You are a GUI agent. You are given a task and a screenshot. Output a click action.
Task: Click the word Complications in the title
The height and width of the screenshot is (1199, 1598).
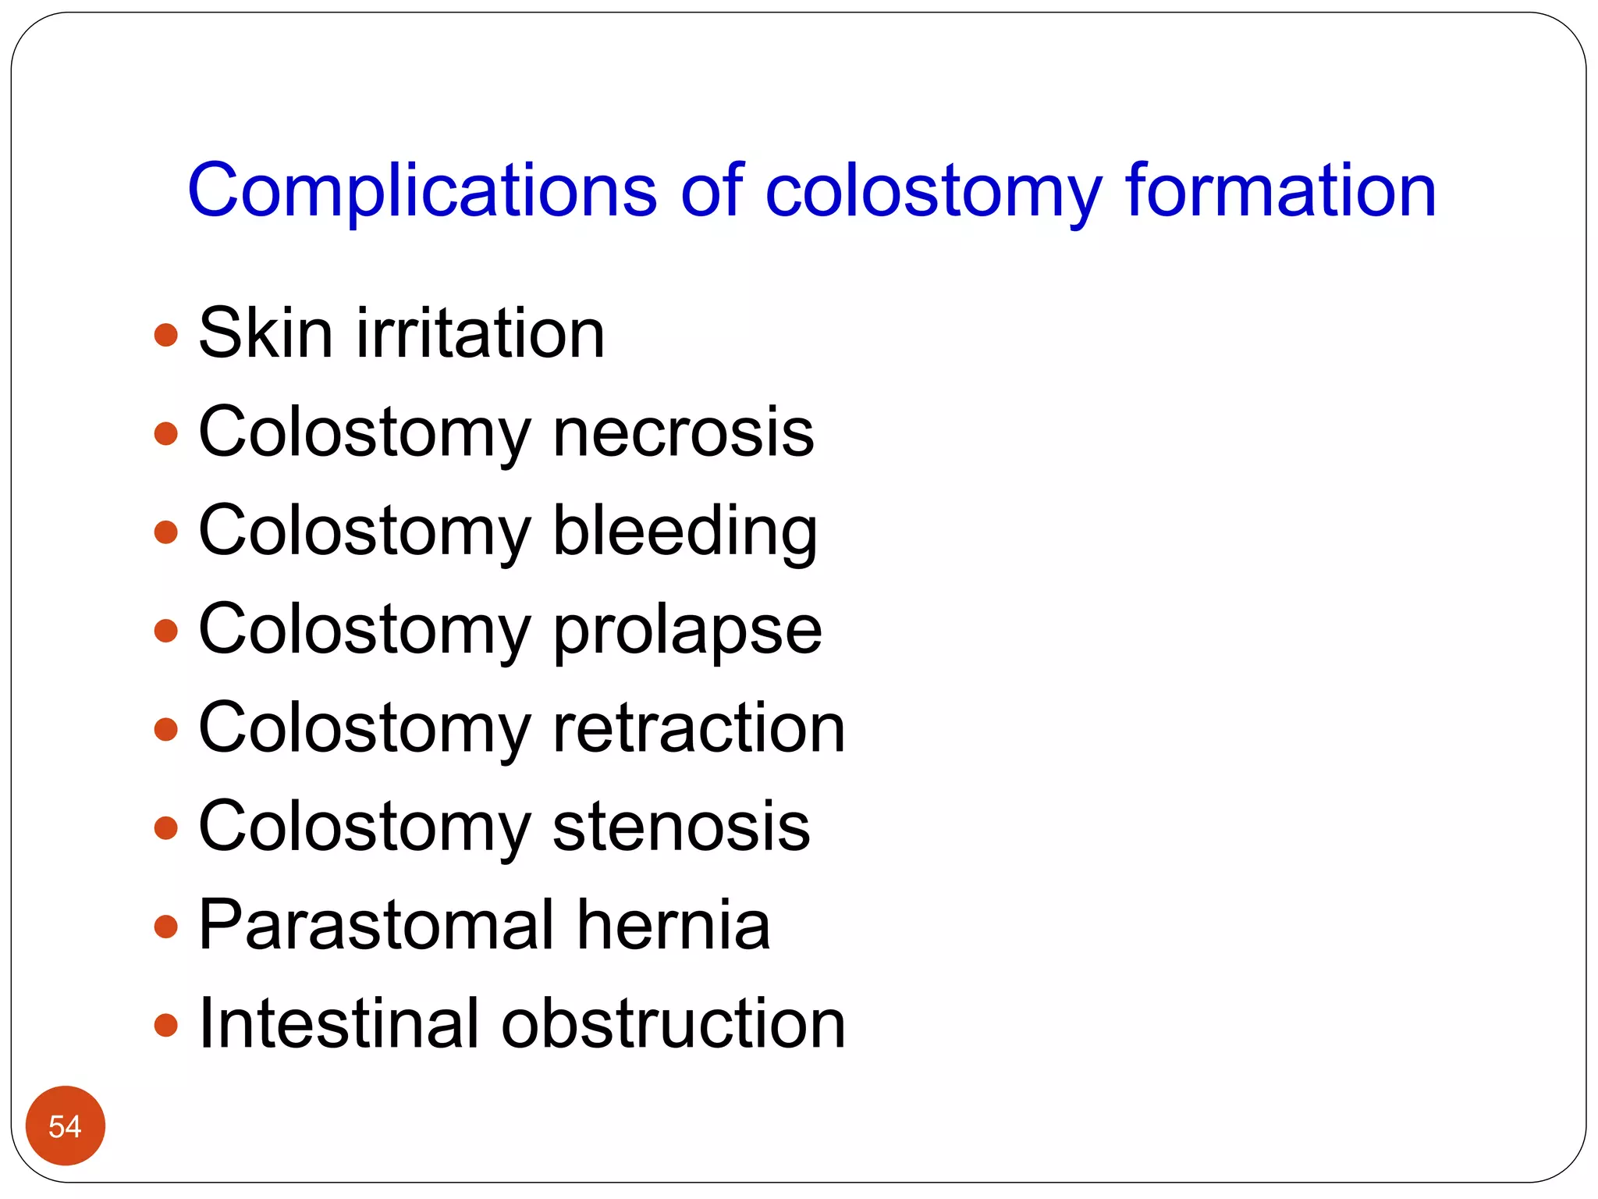[422, 192]
